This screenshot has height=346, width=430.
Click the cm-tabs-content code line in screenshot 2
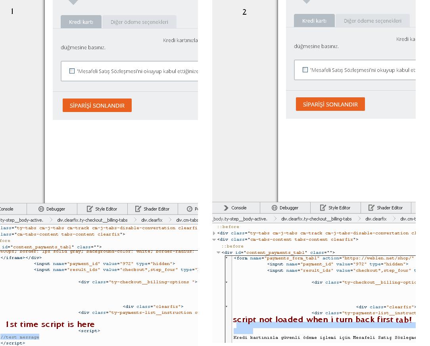[288, 240]
